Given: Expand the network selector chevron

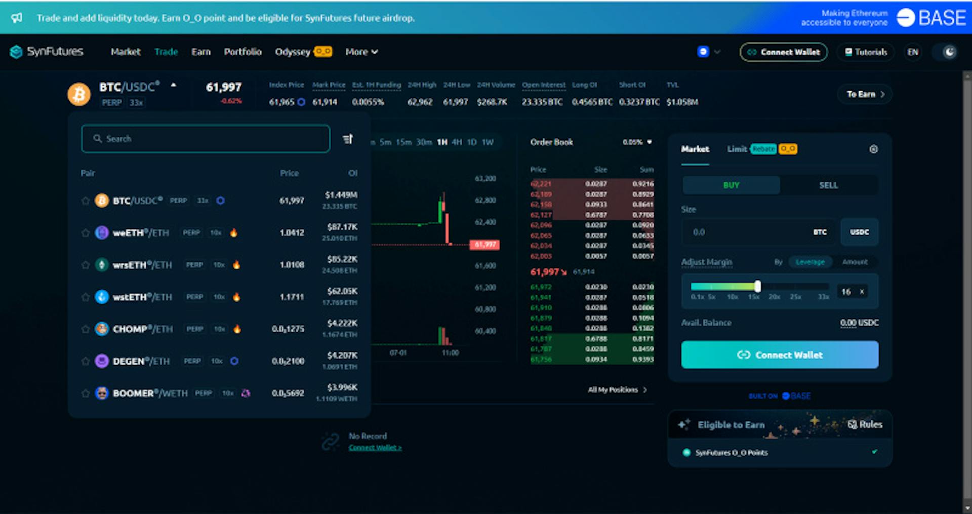Looking at the screenshot, I should click(717, 52).
